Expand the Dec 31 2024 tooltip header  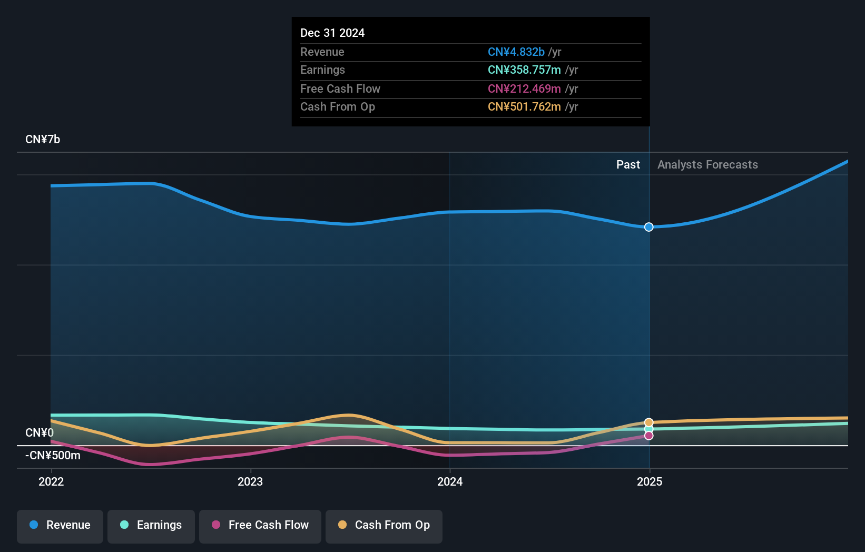click(x=332, y=33)
